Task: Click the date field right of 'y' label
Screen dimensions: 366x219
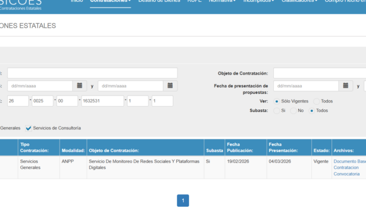Action: (x=131, y=86)
